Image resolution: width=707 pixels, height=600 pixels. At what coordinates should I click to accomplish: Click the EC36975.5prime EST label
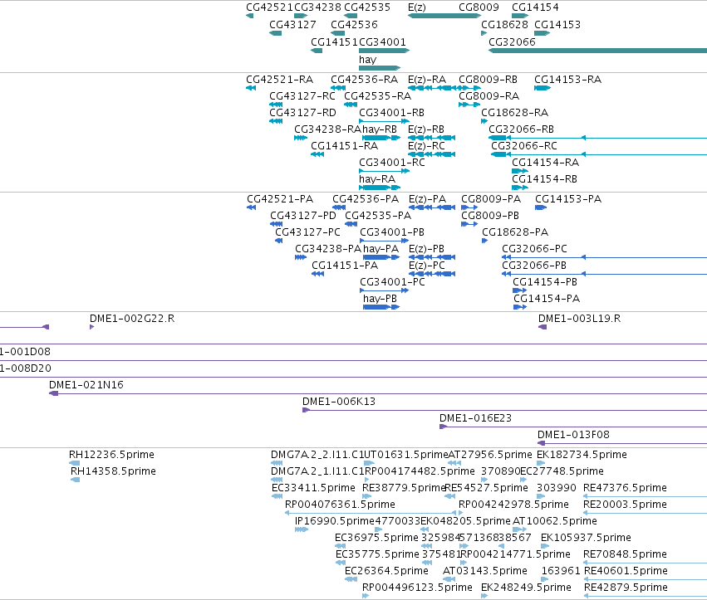(x=376, y=538)
